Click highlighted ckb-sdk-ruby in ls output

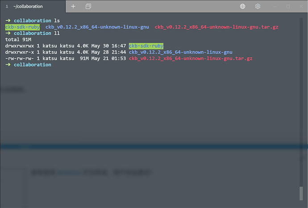[x=22, y=27]
